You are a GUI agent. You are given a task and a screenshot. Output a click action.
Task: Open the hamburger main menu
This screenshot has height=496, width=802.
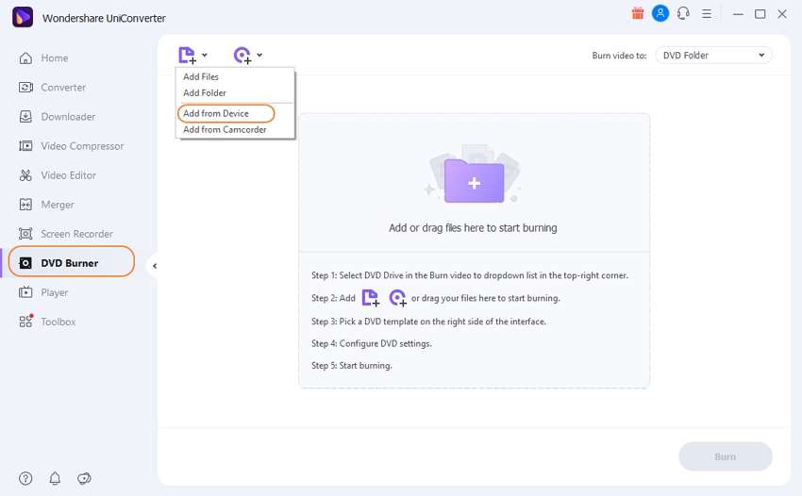707,14
